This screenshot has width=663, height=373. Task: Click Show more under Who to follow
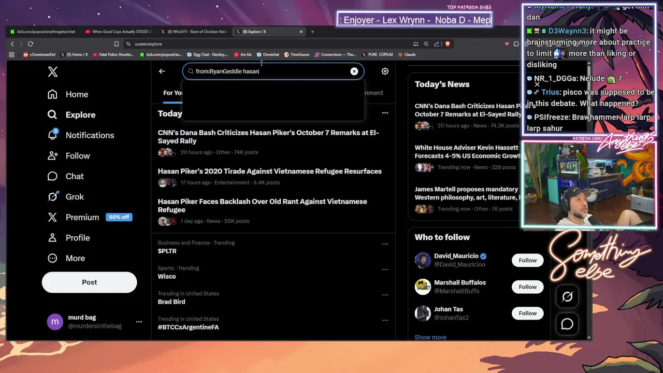(430, 337)
